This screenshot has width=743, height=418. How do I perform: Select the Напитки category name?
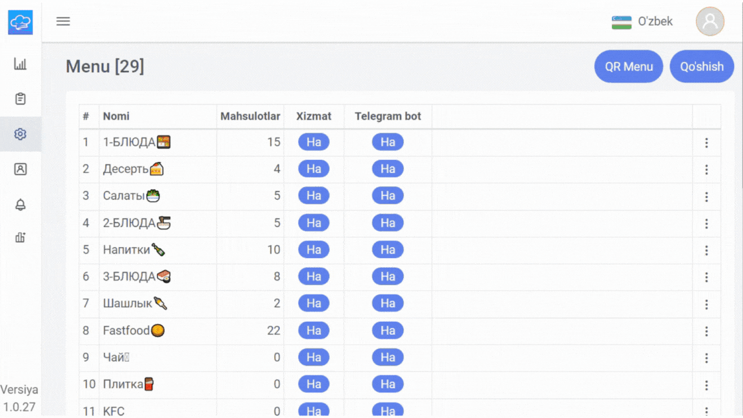pos(134,250)
